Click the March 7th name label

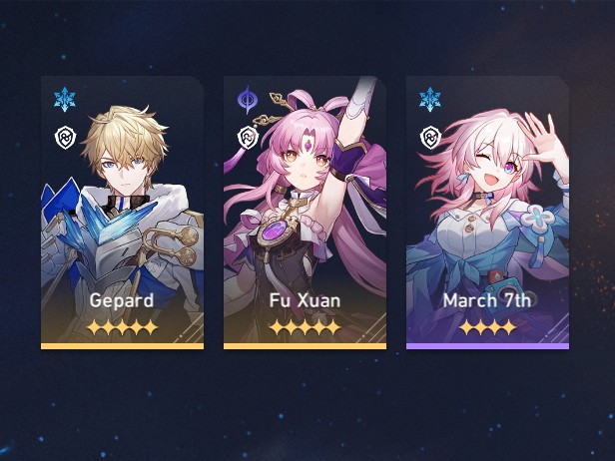[x=487, y=300]
